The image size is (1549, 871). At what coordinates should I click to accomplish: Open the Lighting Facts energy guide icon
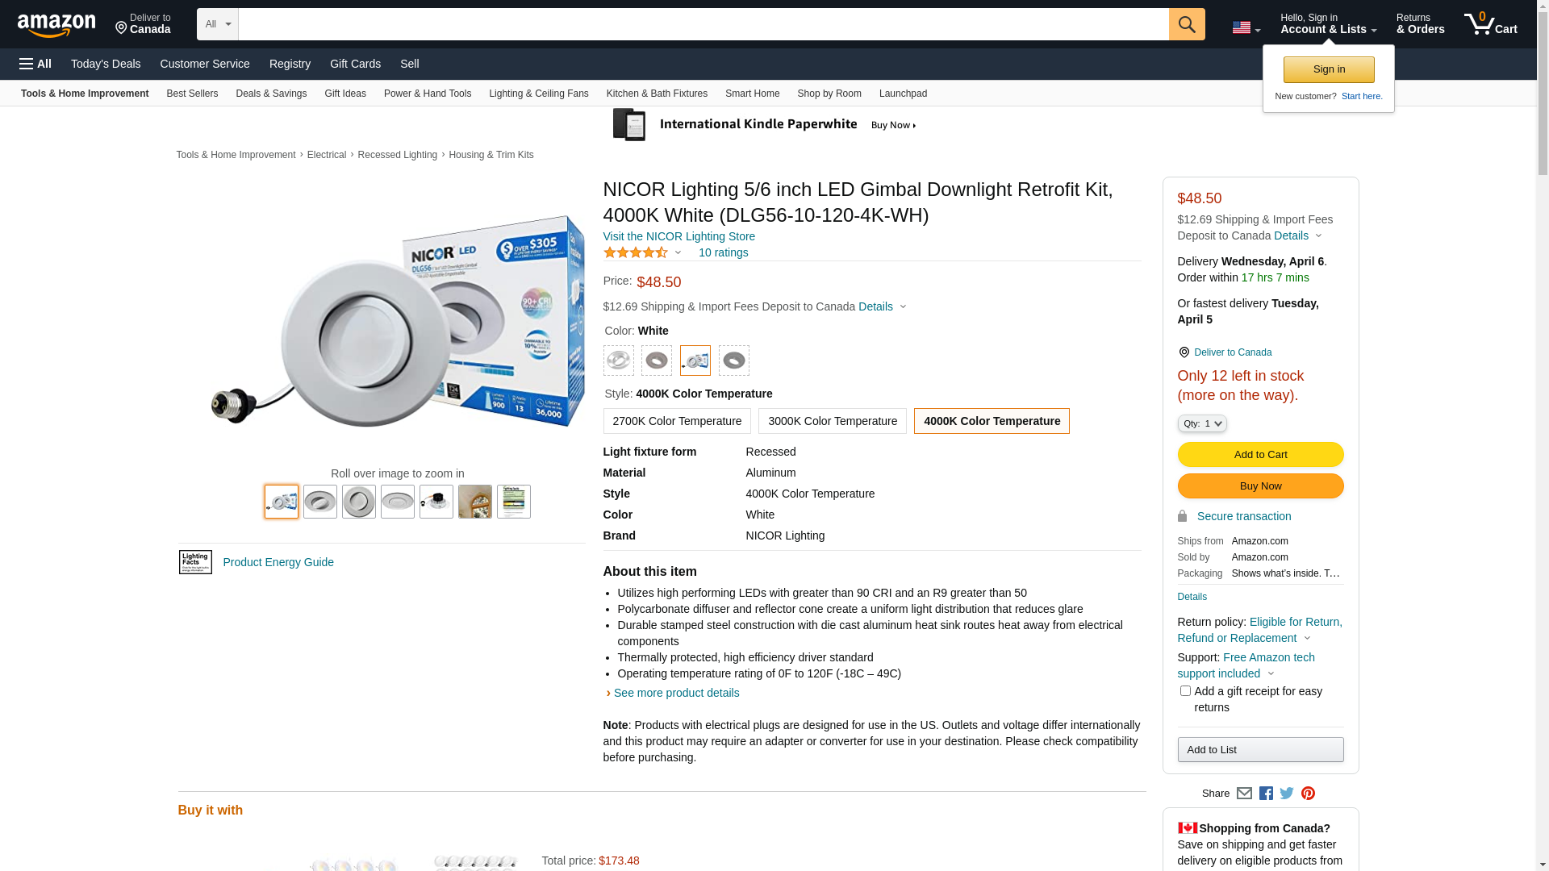[195, 562]
